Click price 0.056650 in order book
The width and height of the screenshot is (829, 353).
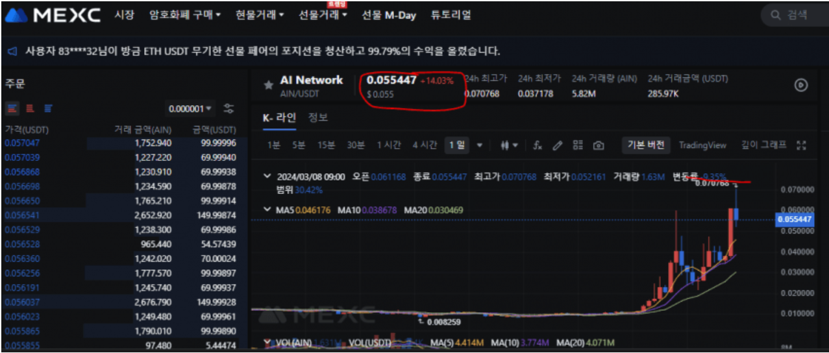[21, 201]
